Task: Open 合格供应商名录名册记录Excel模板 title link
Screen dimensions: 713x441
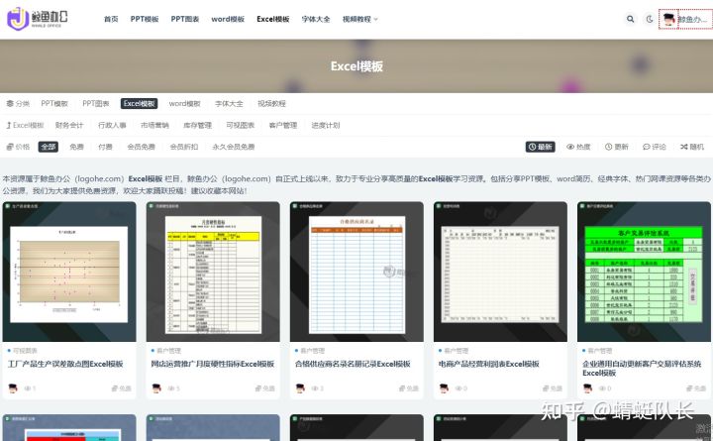Action: pyautogui.click(x=353, y=364)
